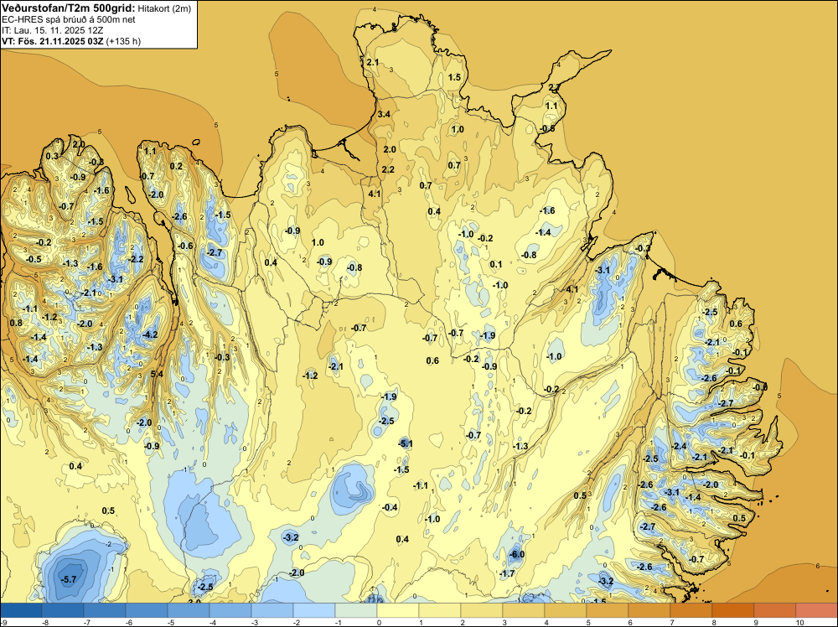Click the "-6.0" temperature value on the map
The image size is (838, 627).
coord(517,555)
